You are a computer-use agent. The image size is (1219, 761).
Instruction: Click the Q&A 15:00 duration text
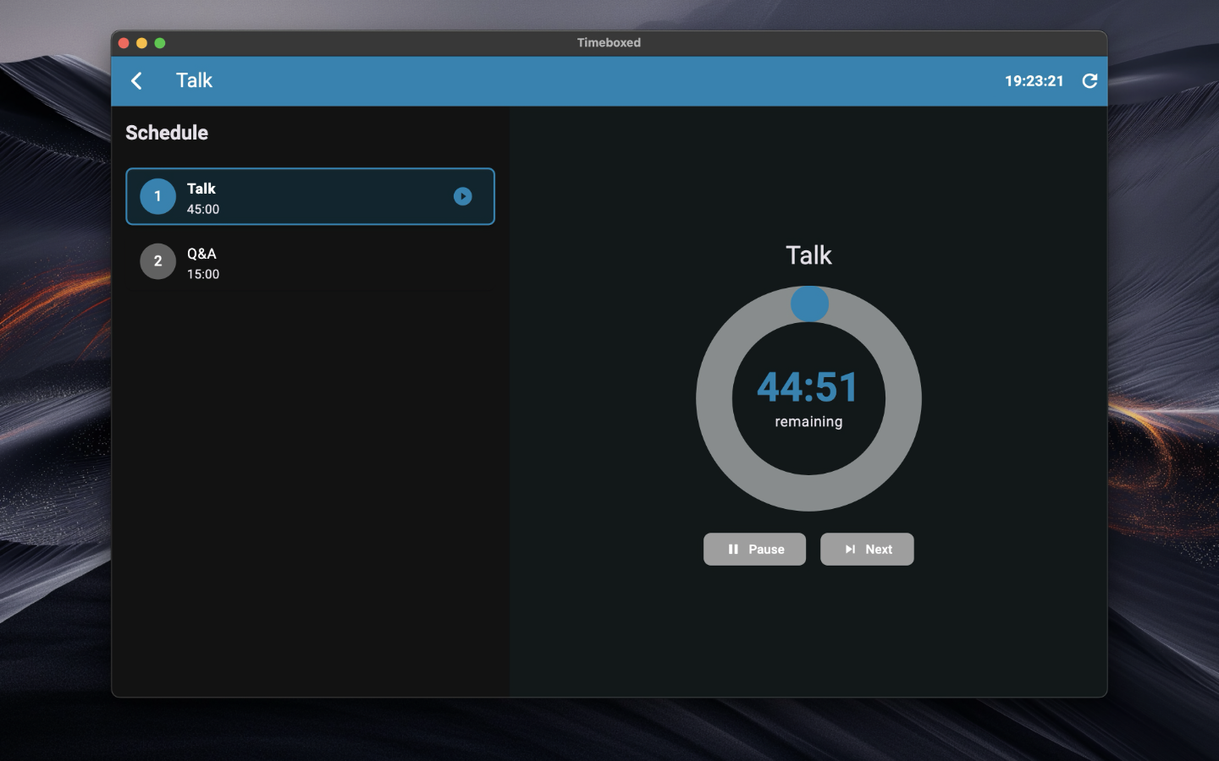[x=203, y=275]
